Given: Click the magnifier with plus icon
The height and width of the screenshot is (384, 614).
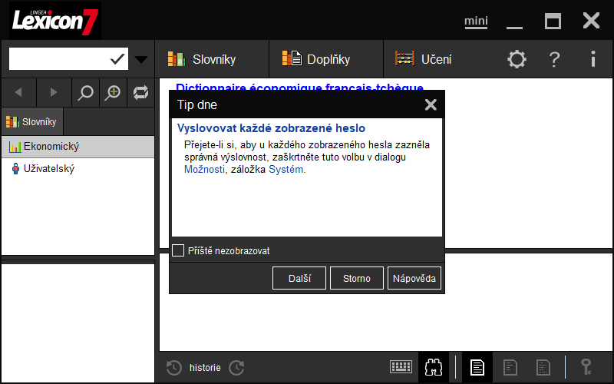Looking at the screenshot, I should 113,92.
